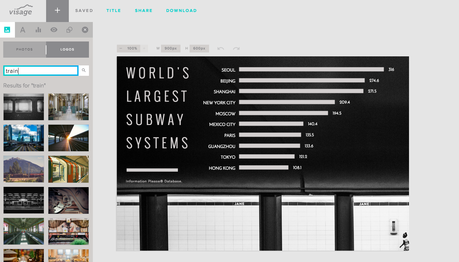
Task: Open the chart tool panel icon
Action: (38, 30)
